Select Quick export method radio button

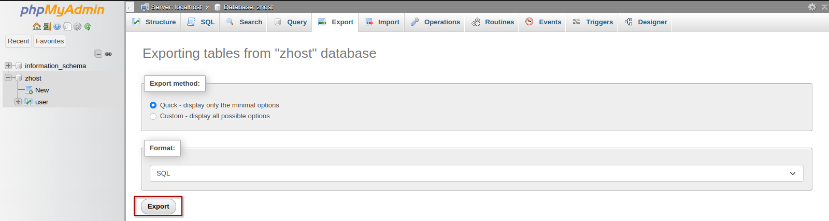click(153, 105)
